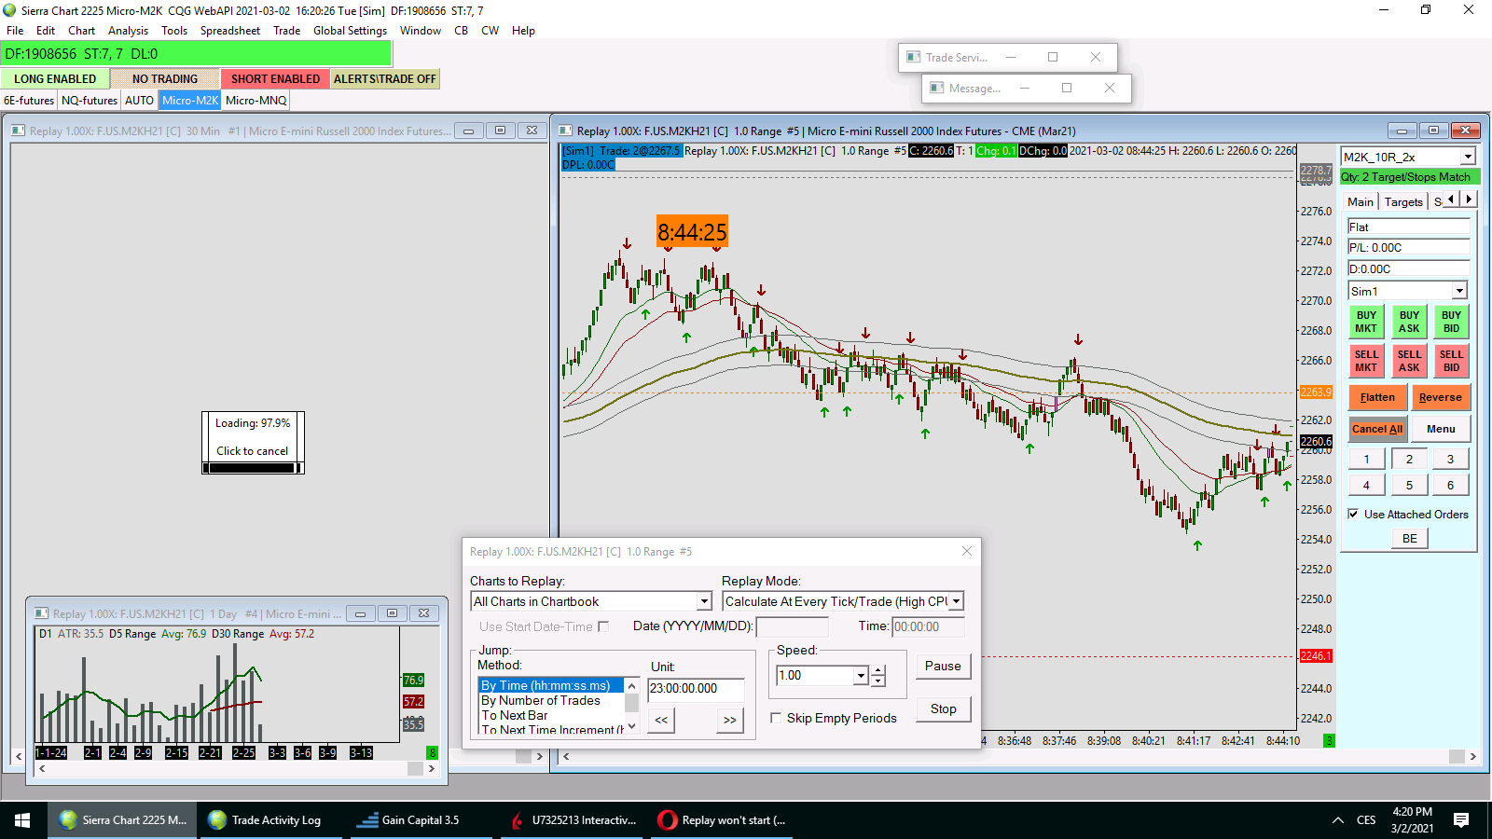Select quantity button 1
This screenshot has width=1492, height=839.
[1366, 459]
